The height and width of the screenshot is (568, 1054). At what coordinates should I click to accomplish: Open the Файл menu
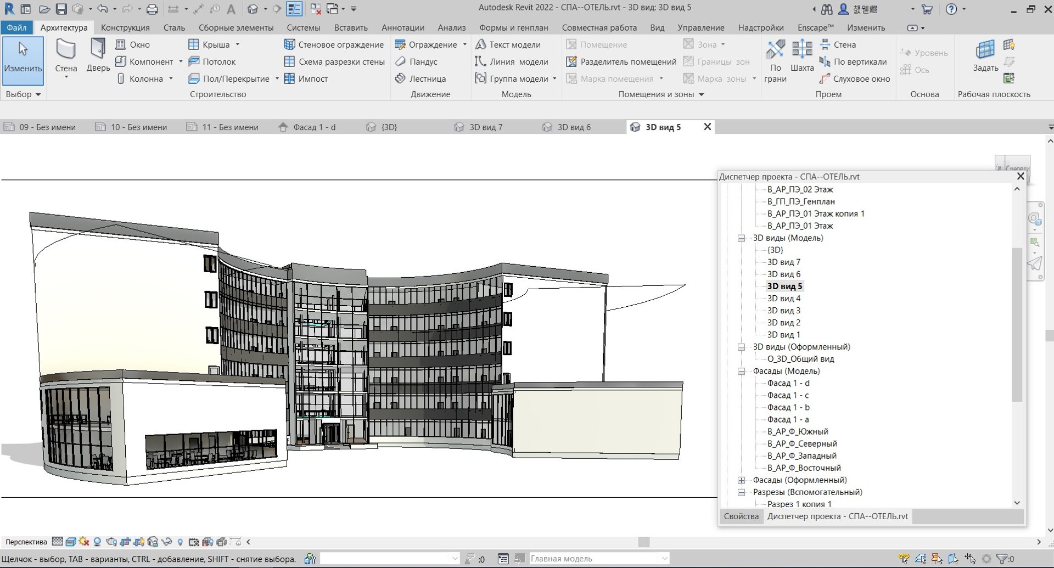16,27
